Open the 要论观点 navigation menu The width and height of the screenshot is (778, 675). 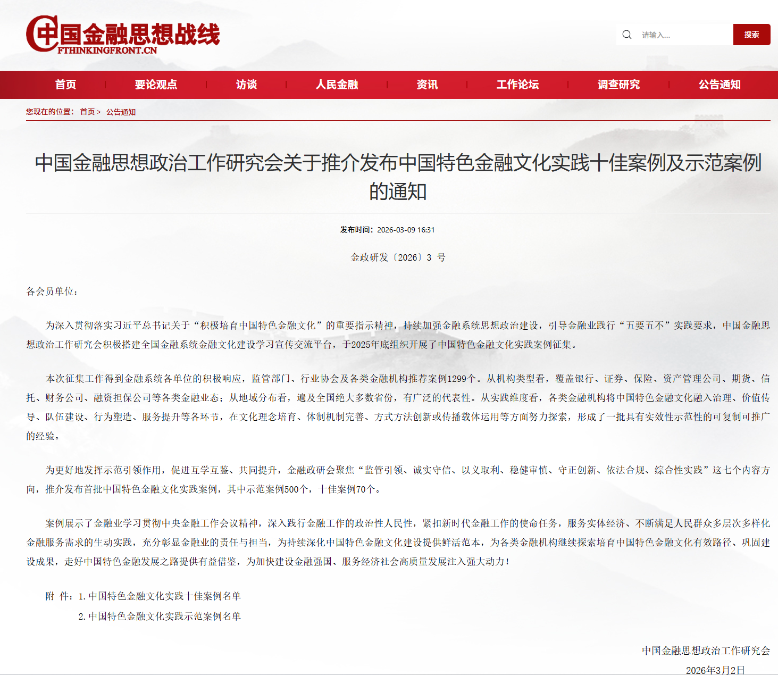[156, 85]
